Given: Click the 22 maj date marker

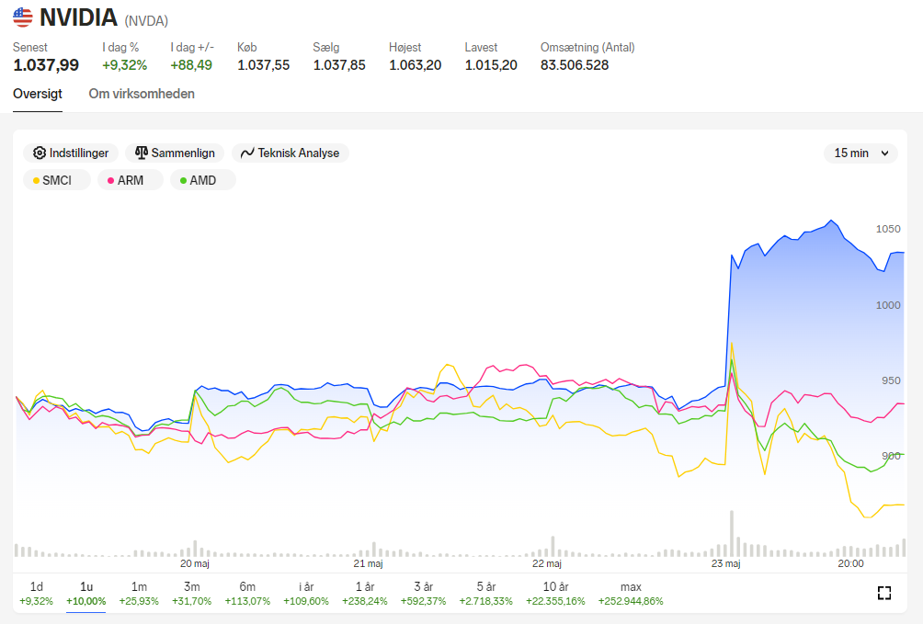Looking at the screenshot, I should 547,564.
